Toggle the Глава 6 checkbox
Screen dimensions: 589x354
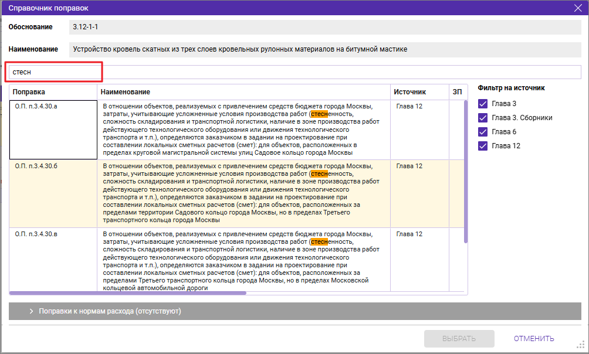(x=483, y=132)
